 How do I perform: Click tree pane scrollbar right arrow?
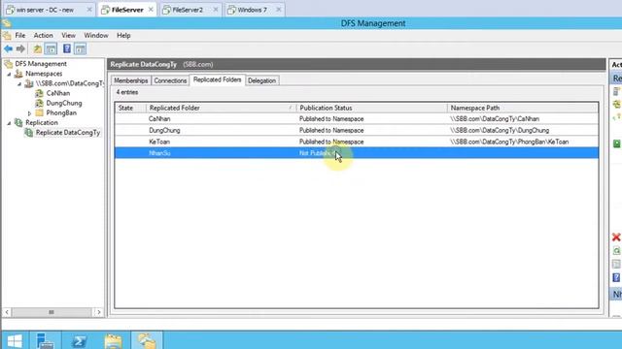[99, 312]
